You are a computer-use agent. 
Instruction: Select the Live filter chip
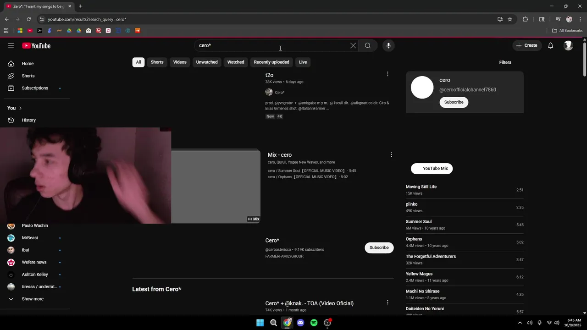pos(303,62)
